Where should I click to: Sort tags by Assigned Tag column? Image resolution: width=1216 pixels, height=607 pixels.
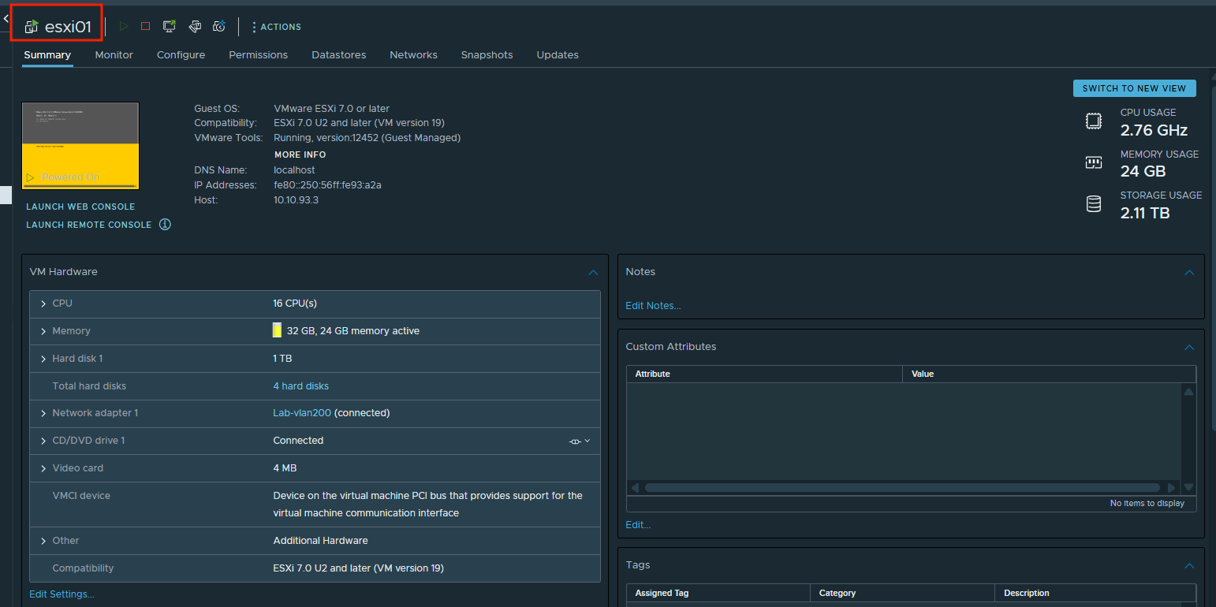(718, 593)
